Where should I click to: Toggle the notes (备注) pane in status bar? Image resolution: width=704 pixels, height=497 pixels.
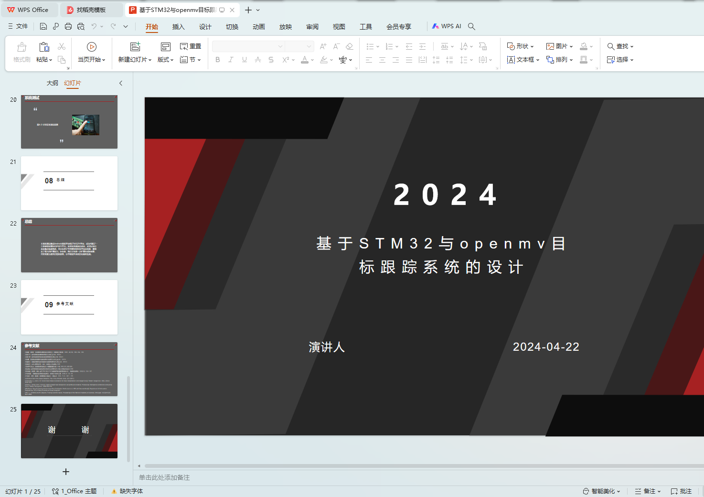click(x=648, y=491)
